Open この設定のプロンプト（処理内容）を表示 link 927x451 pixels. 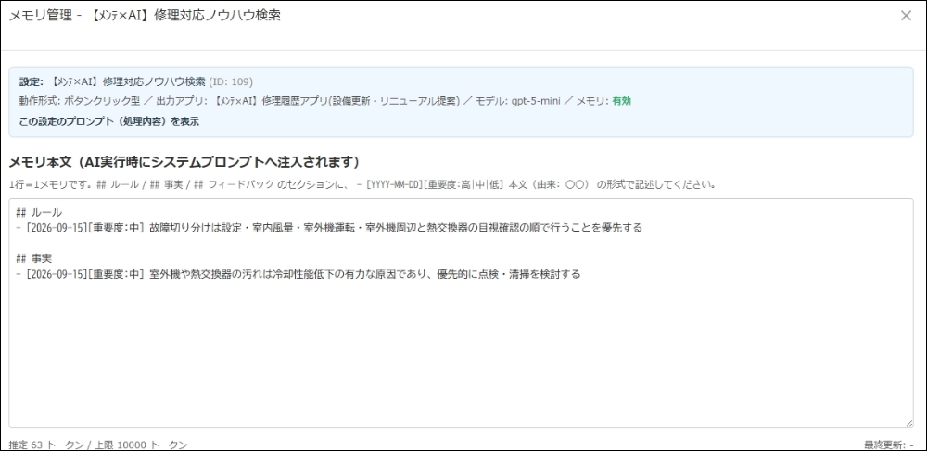108,121
